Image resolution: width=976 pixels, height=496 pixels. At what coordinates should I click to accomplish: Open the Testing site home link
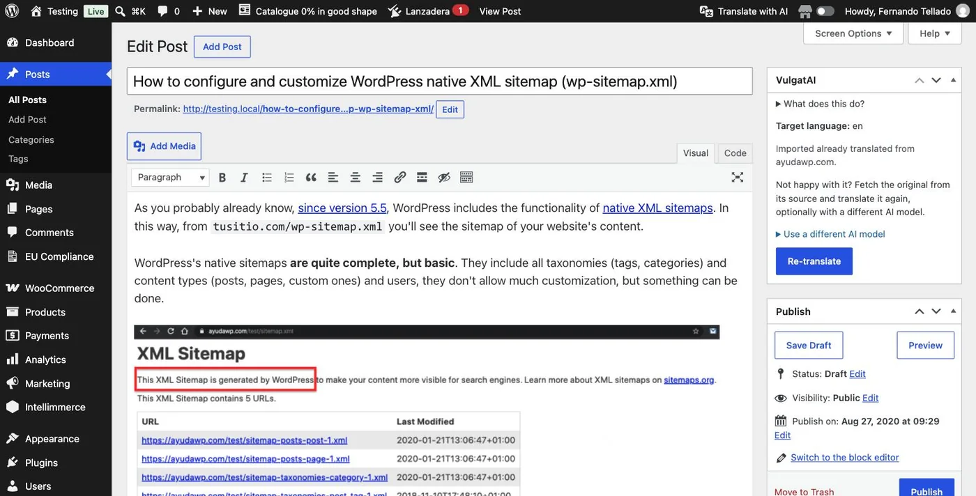click(x=54, y=11)
